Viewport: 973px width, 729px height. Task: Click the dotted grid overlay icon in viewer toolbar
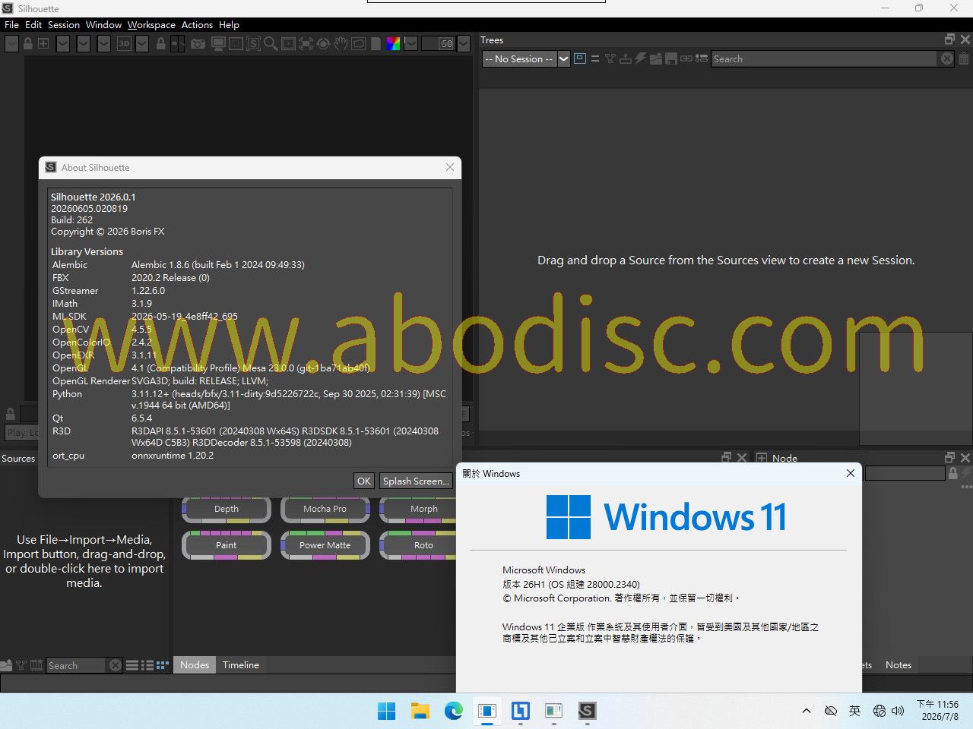[236, 44]
